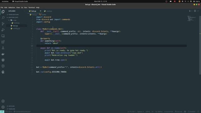Viewport: 201px width, 113px height.
Task: Select bot.py in the explorer tree
Action: coord(17,26)
